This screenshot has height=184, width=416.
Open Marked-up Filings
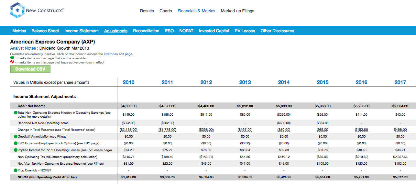pos(237,11)
